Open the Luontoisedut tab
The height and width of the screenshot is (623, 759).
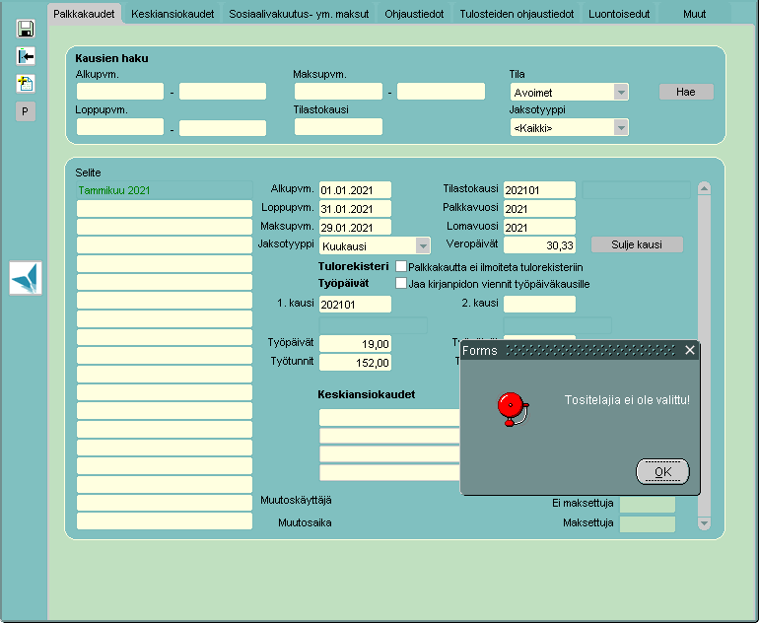point(619,14)
